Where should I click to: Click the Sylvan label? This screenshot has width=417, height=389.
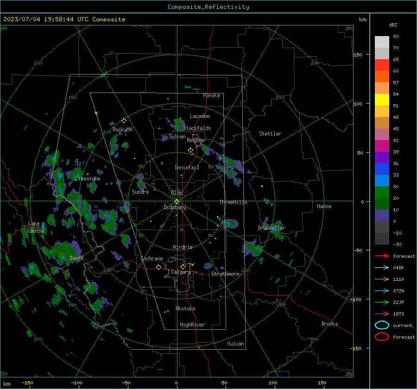point(177,136)
